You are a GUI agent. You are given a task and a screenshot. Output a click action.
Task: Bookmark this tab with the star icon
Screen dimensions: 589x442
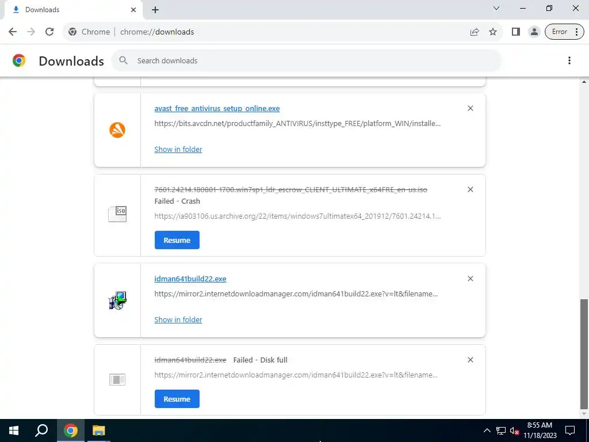click(493, 32)
